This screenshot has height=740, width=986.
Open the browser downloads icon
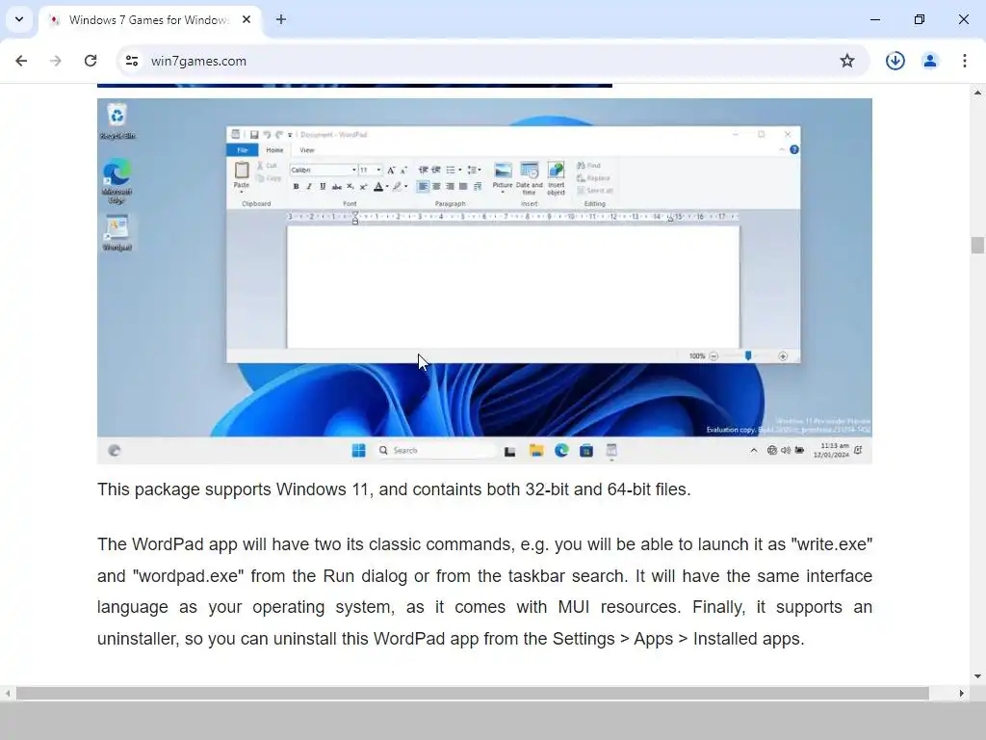895,61
